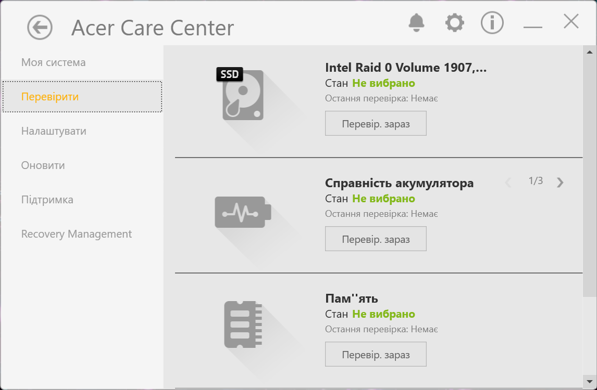Click Пам''ять heading
The height and width of the screenshot is (390, 597).
pyautogui.click(x=352, y=298)
